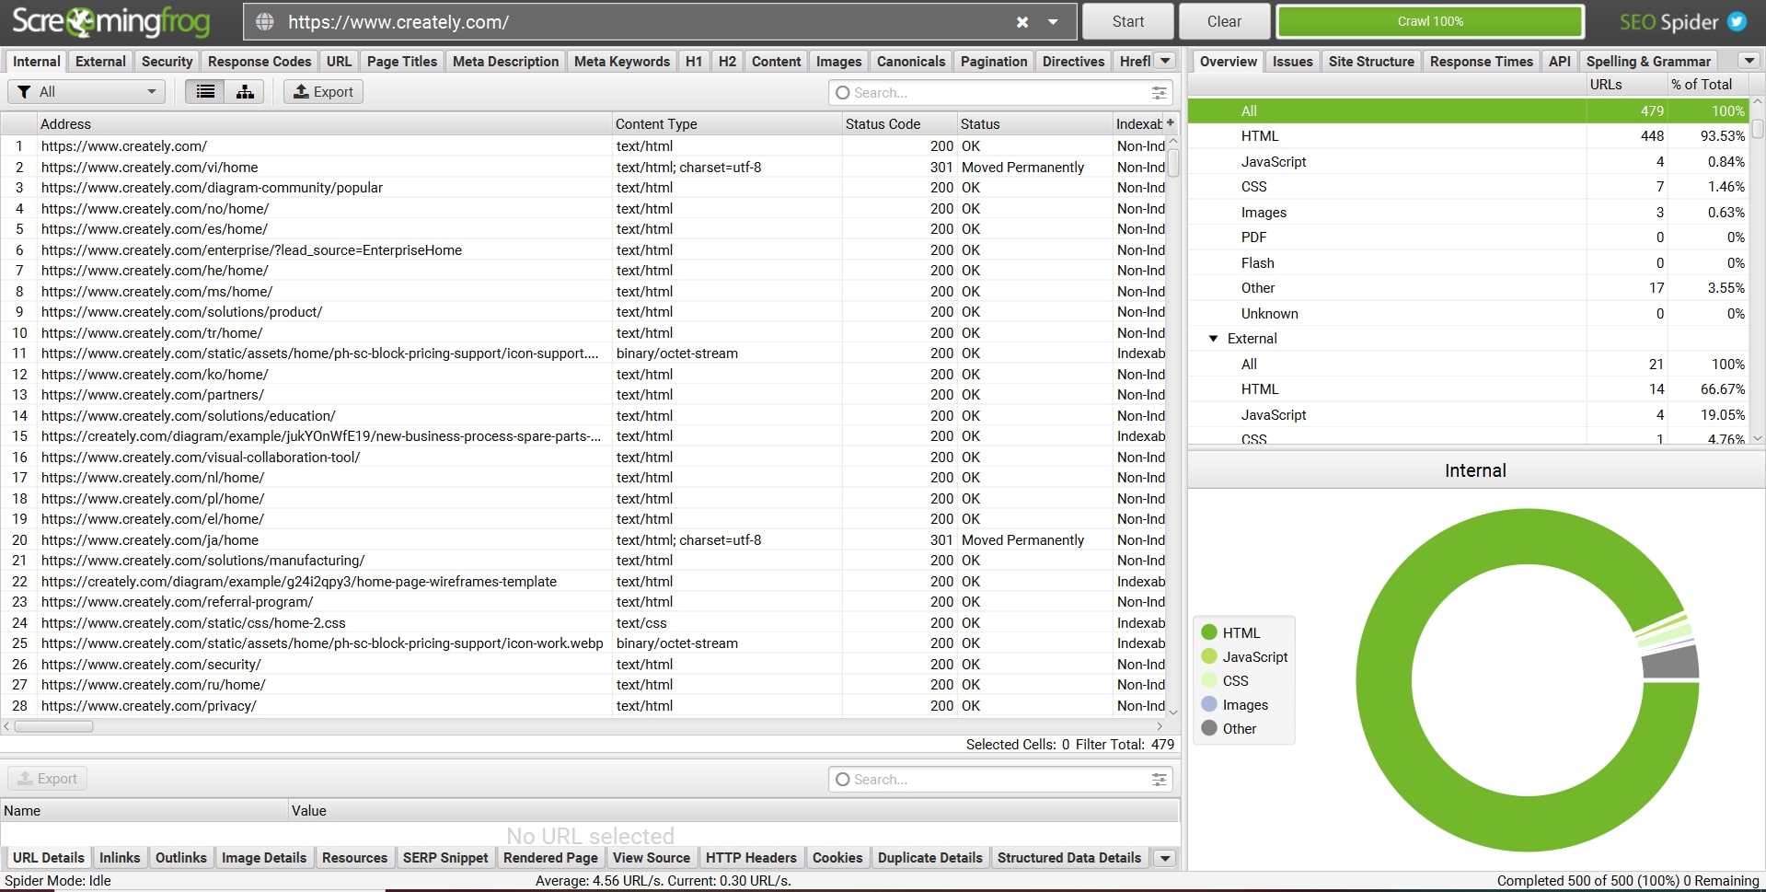Switch to the Page Titles tab
The width and height of the screenshot is (1766, 892).
pyautogui.click(x=402, y=62)
